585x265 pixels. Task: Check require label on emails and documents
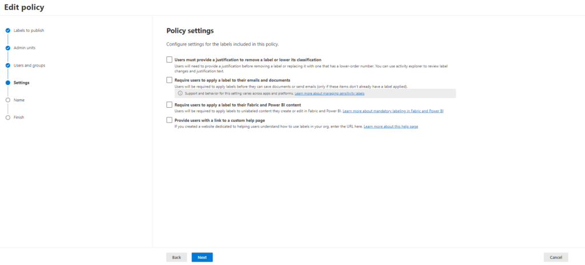point(169,80)
